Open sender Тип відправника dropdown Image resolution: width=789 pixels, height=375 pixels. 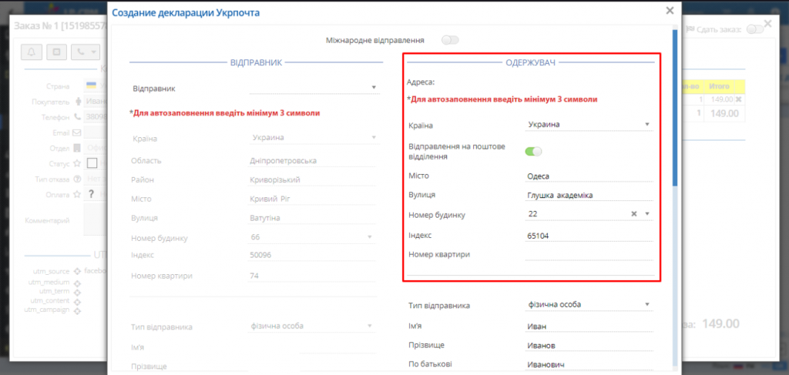[x=313, y=326]
